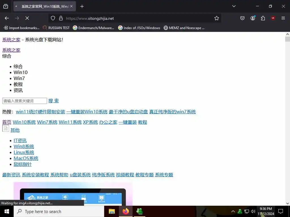Open 最新资讯 link

(x=11, y=175)
